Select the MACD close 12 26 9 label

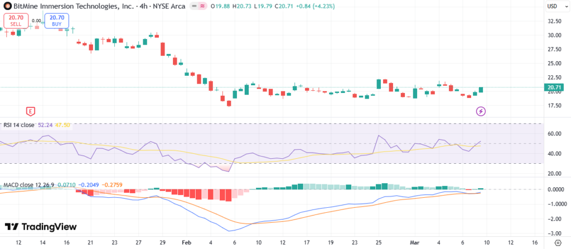click(27, 184)
